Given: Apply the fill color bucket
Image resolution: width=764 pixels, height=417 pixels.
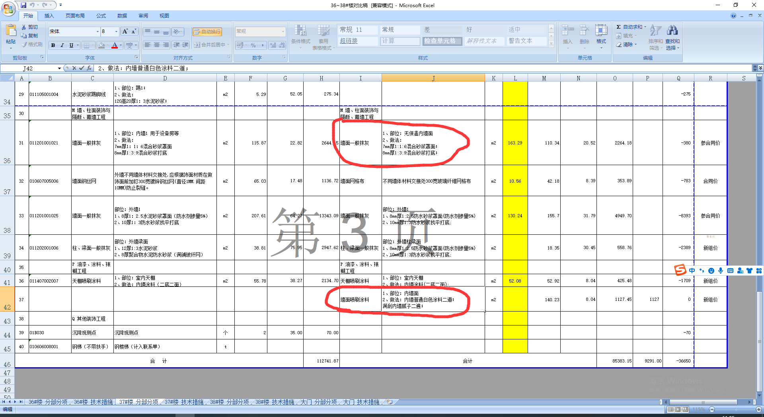Looking at the screenshot, I should (x=101, y=45).
